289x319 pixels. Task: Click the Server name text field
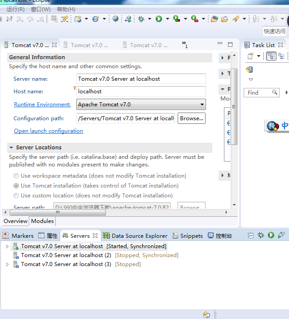click(x=141, y=79)
